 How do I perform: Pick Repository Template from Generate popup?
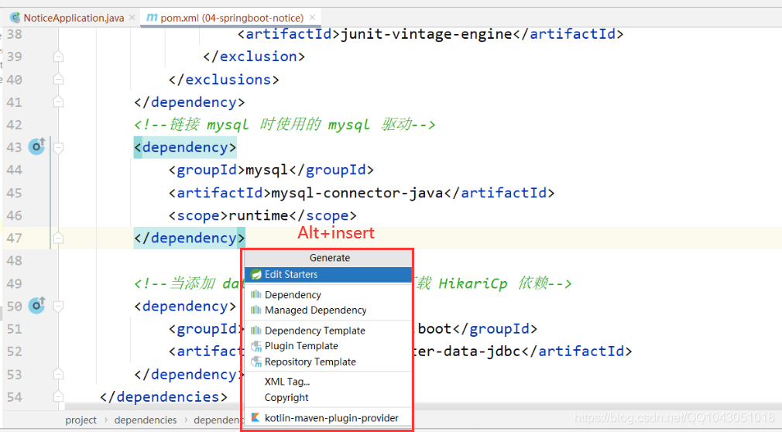click(x=328, y=362)
